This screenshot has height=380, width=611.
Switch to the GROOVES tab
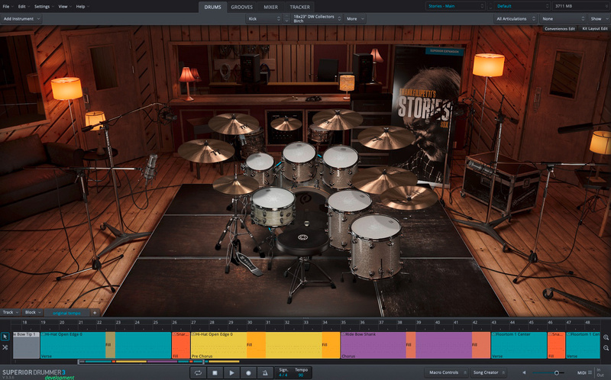click(241, 7)
